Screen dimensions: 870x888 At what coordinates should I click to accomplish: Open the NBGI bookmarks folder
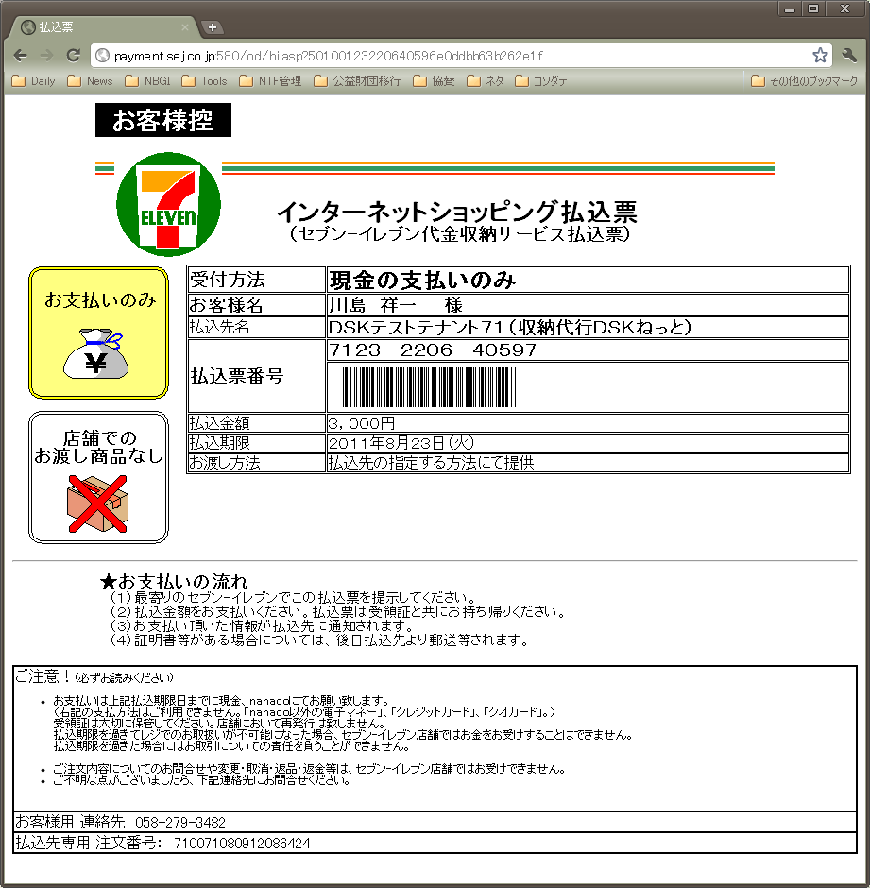[147, 81]
